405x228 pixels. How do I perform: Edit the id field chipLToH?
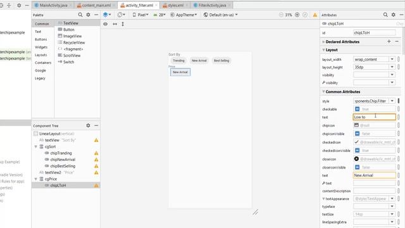pos(374,32)
